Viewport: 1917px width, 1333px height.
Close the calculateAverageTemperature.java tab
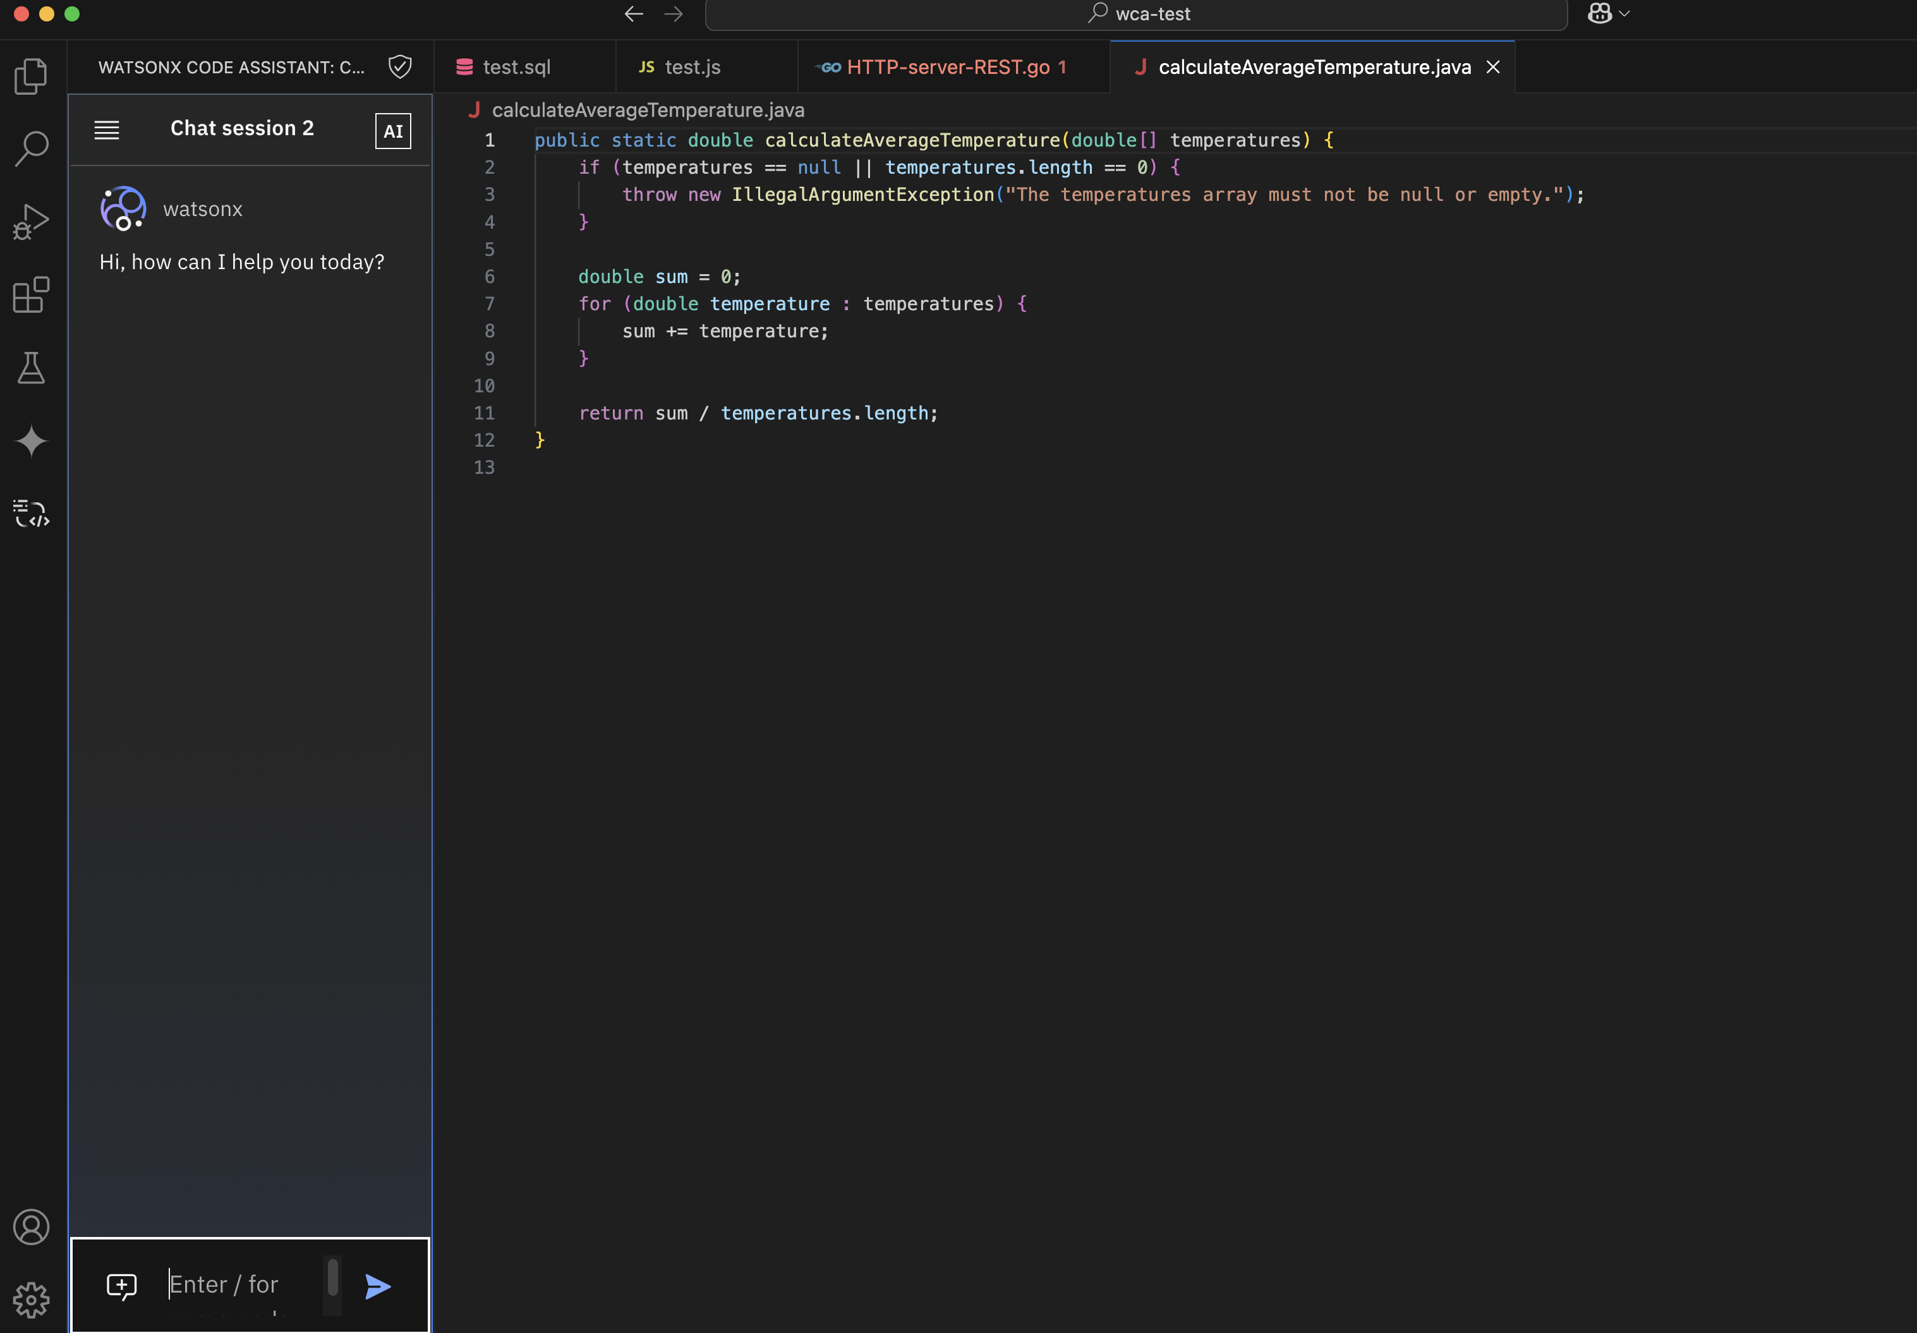[1494, 67]
